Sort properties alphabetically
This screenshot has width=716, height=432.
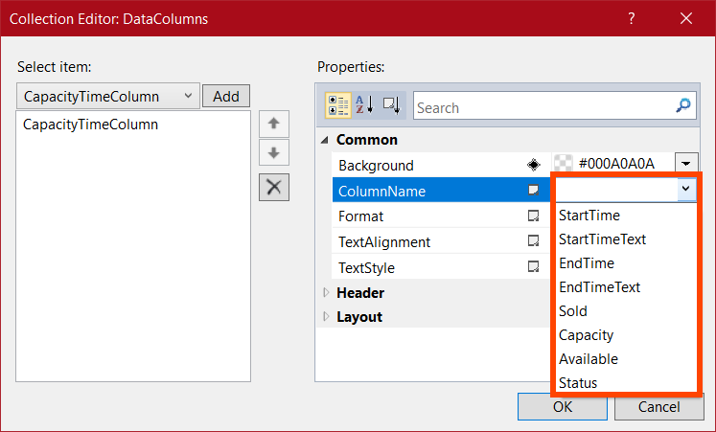(364, 106)
